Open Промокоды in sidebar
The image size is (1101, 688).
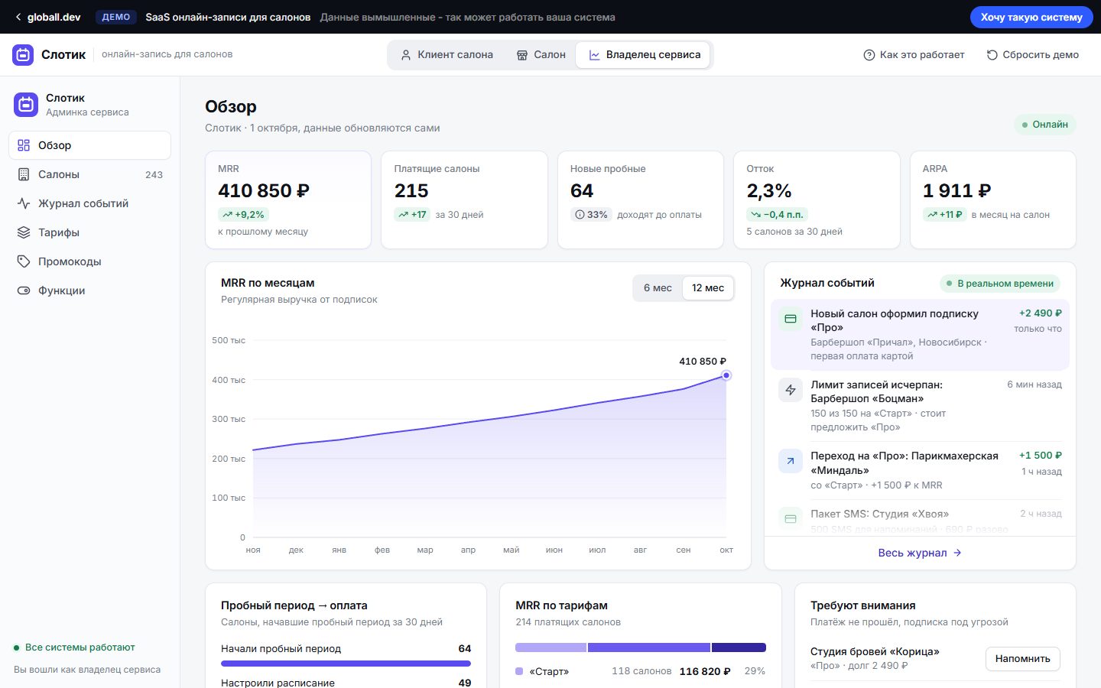89,261
